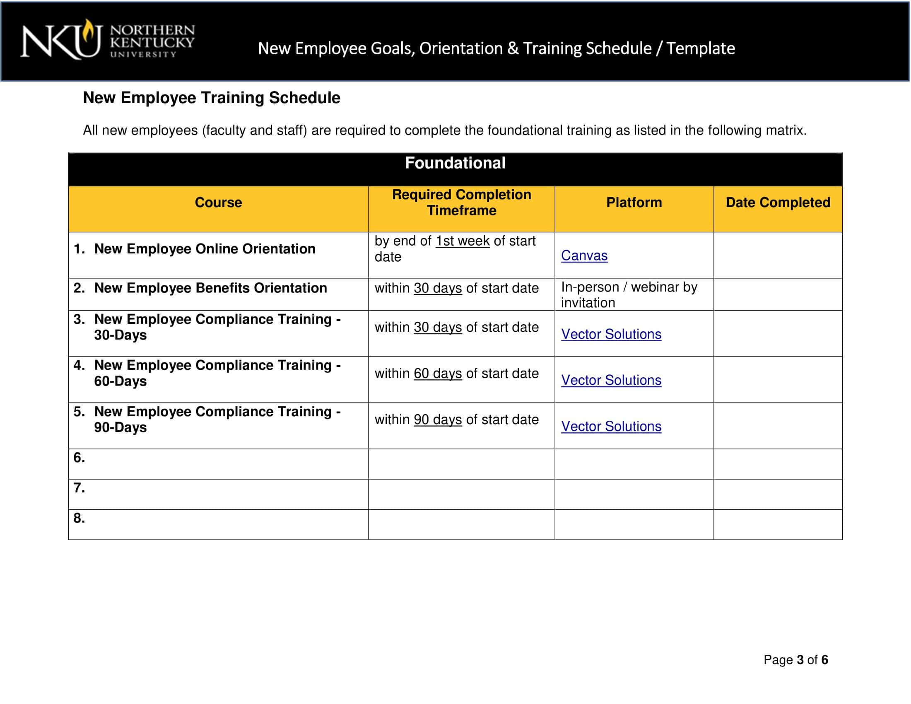Open Vector Solutions link for 90-Days training
911x704 pixels.
click(x=611, y=426)
